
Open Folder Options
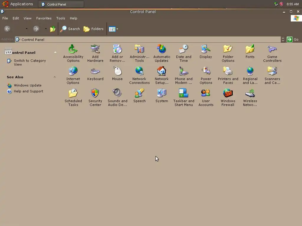click(228, 53)
